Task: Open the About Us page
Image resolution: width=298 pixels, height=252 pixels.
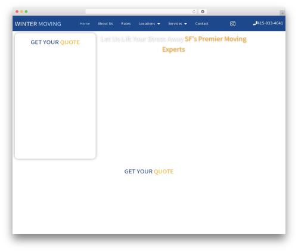Action: [105, 24]
